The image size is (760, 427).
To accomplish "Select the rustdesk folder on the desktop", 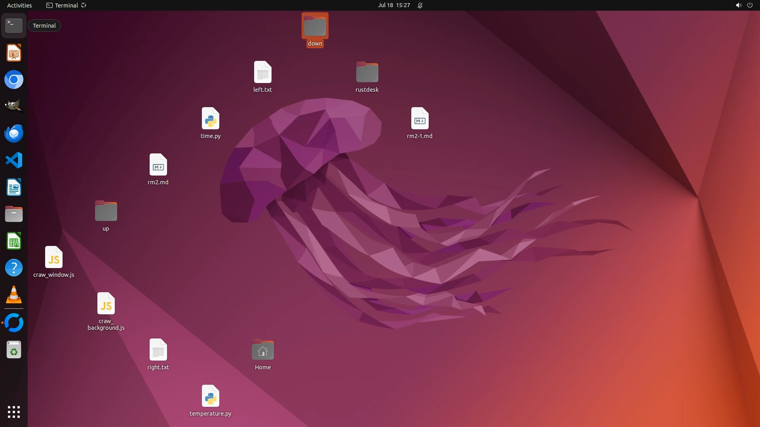I will (x=367, y=73).
